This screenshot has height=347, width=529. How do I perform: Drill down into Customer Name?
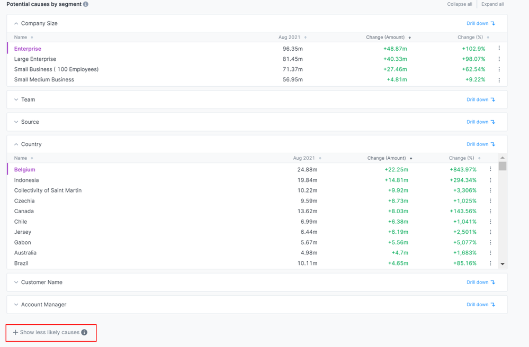[x=481, y=282]
